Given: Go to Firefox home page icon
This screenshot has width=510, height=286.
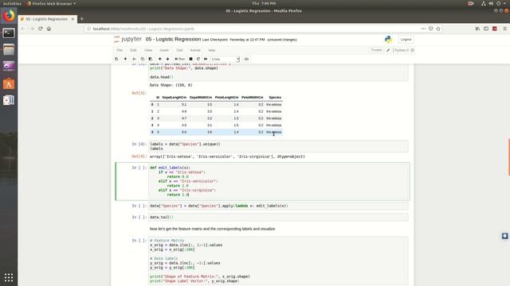Looking at the screenshot, I should 49,29.
